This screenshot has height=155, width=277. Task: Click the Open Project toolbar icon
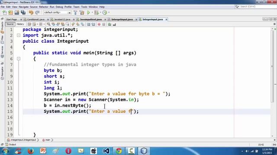[17, 12]
